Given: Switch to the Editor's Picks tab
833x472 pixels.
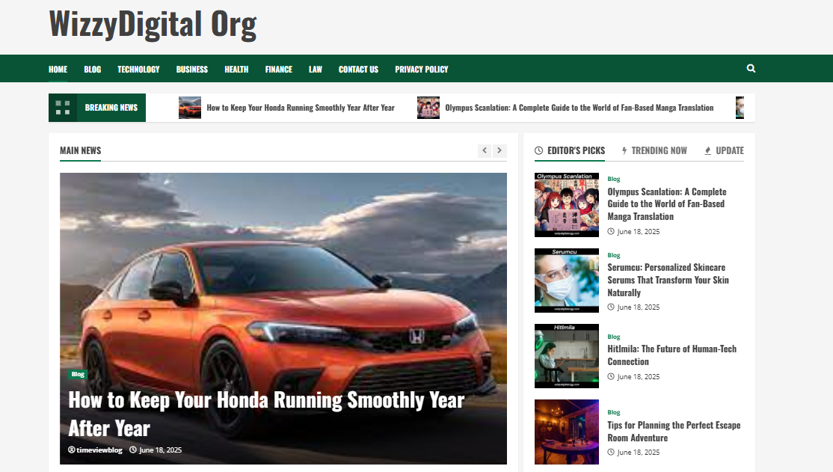Looking at the screenshot, I should click(x=570, y=150).
